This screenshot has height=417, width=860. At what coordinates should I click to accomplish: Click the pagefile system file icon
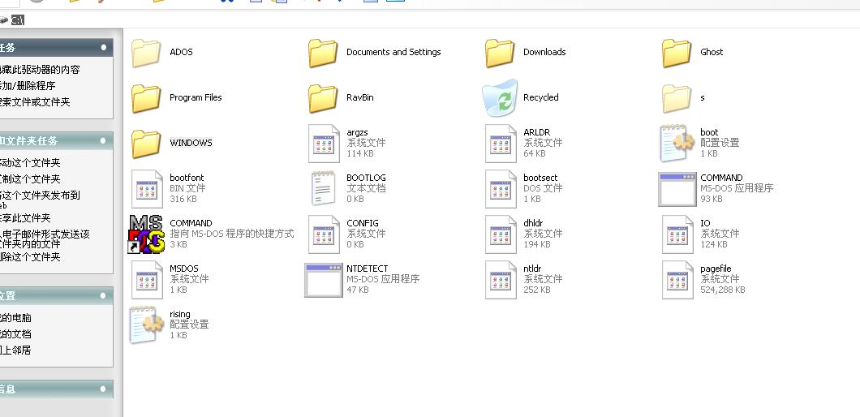(678, 281)
